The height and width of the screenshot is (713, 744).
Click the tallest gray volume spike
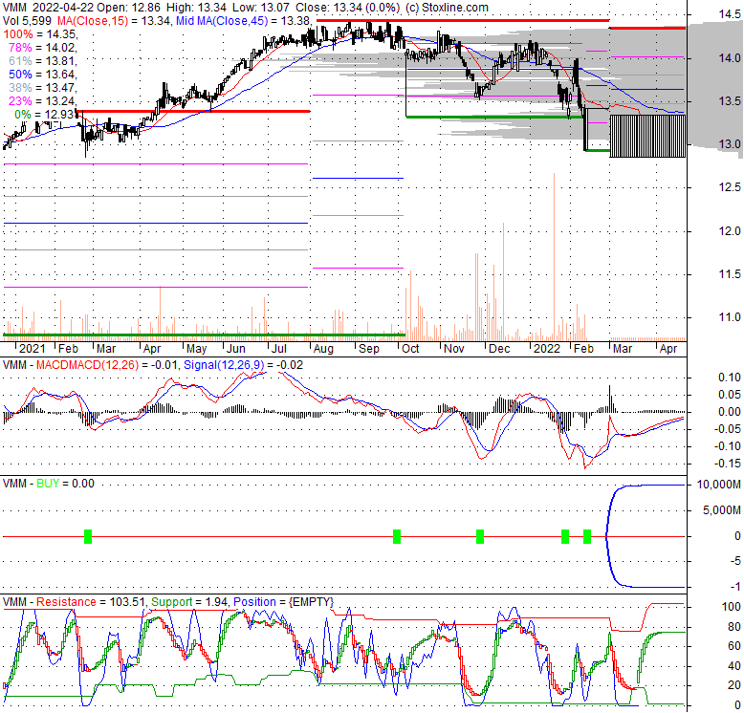pos(554,258)
